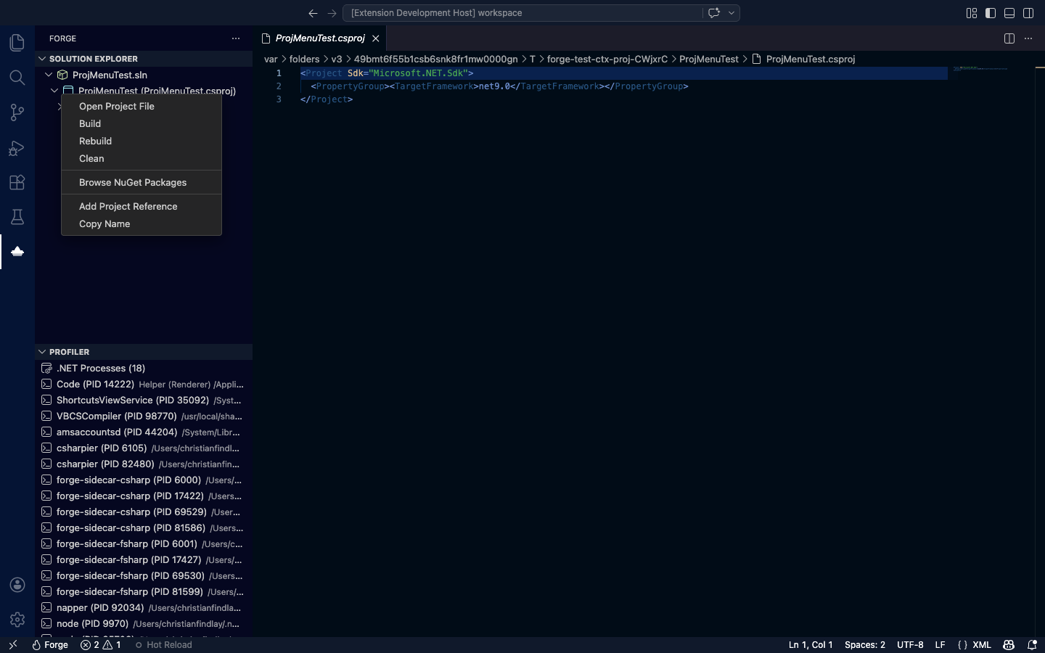Click the Copilot status icon
Viewport: 1045px width, 653px height.
[x=1009, y=644]
